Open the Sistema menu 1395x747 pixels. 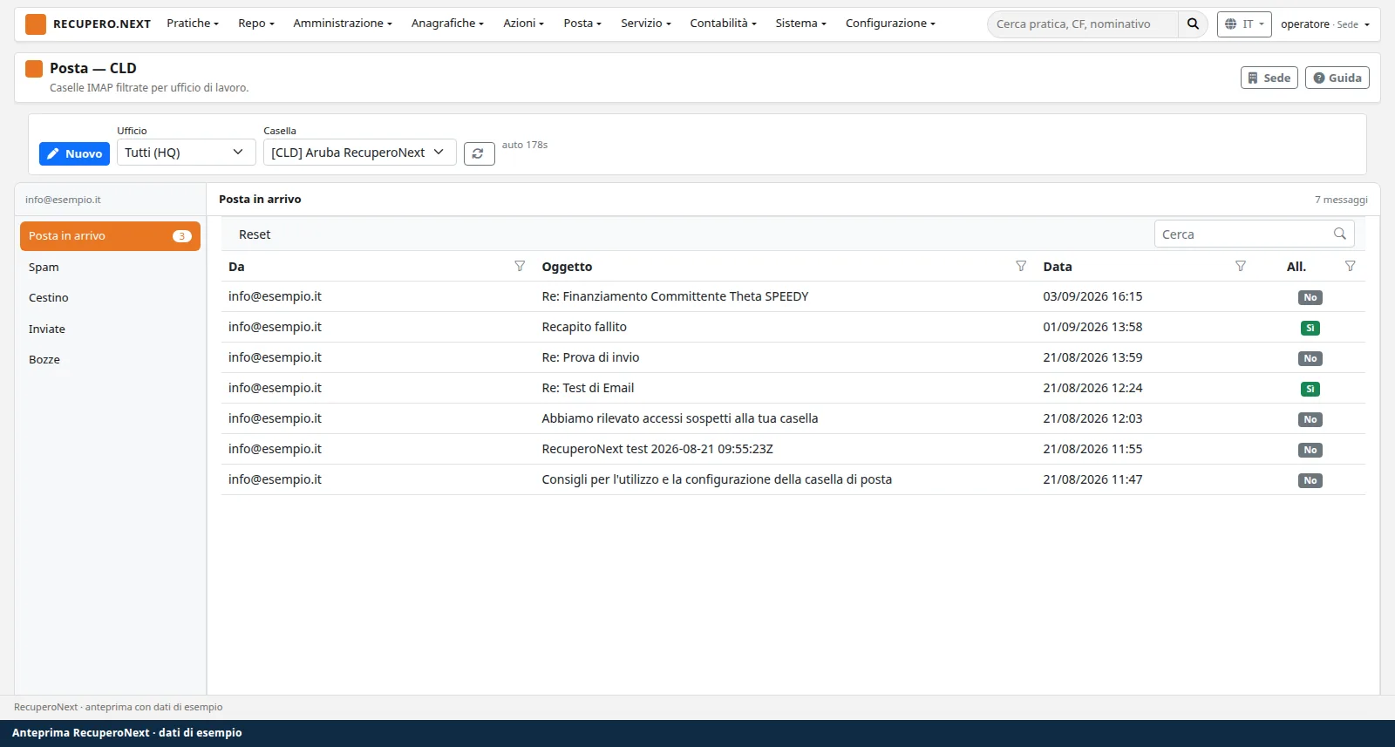point(800,24)
